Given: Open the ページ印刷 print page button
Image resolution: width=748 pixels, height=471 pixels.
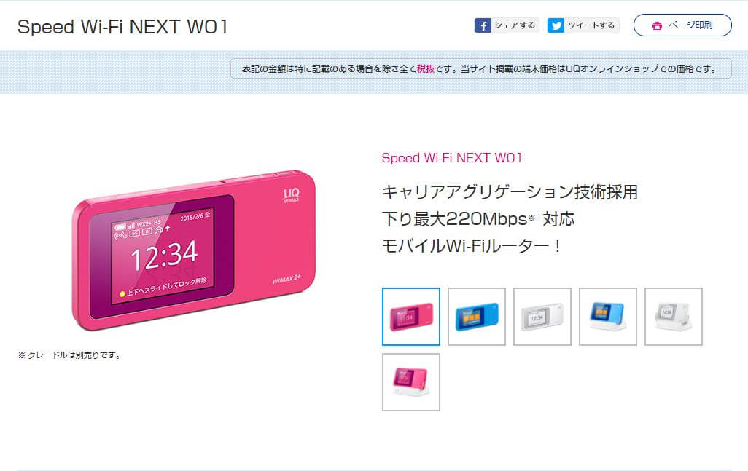Looking at the screenshot, I should coord(682,25).
